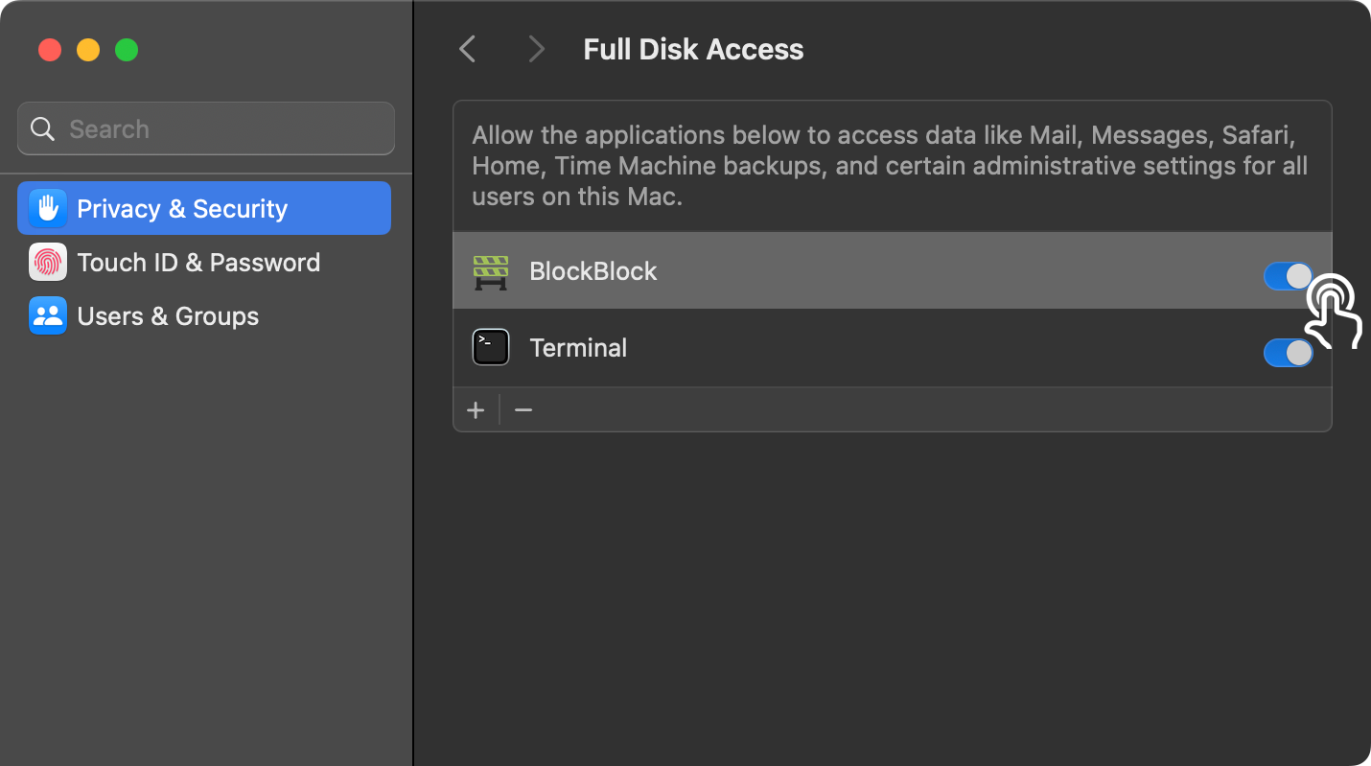Focus the Search field

[206, 128]
